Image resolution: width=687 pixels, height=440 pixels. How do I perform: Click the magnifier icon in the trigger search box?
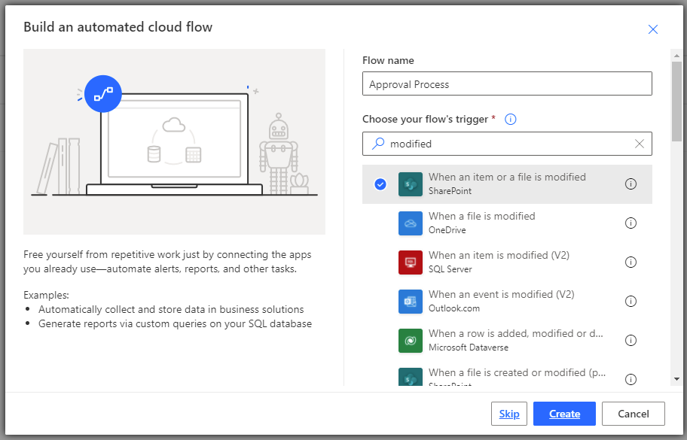tap(377, 144)
